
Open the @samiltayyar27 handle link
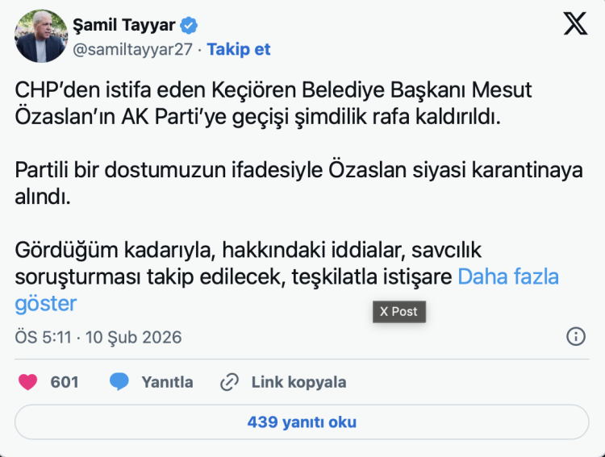[x=133, y=49]
